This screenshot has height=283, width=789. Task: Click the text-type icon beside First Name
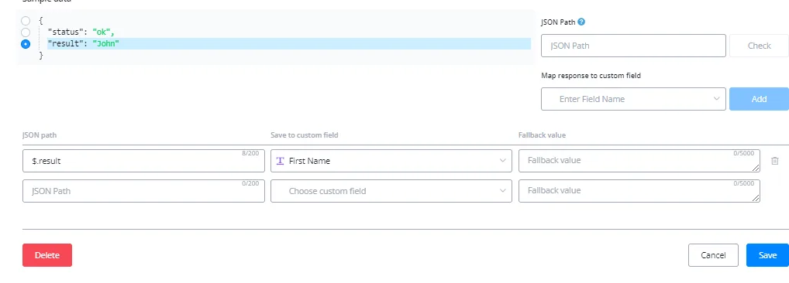(281, 161)
